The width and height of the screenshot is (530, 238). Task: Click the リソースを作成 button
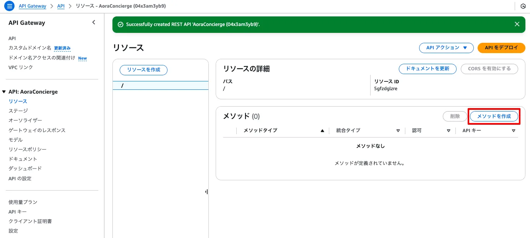144,70
